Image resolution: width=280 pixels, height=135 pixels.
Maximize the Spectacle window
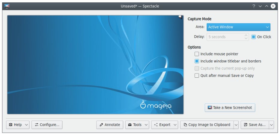point(267,6)
